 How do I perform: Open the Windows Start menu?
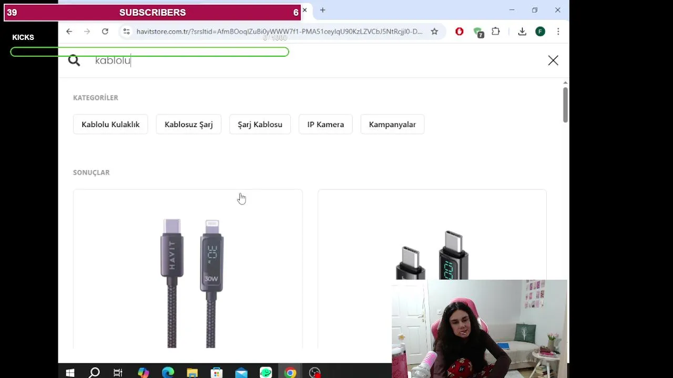pyautogui.click(x=70, y=373)
